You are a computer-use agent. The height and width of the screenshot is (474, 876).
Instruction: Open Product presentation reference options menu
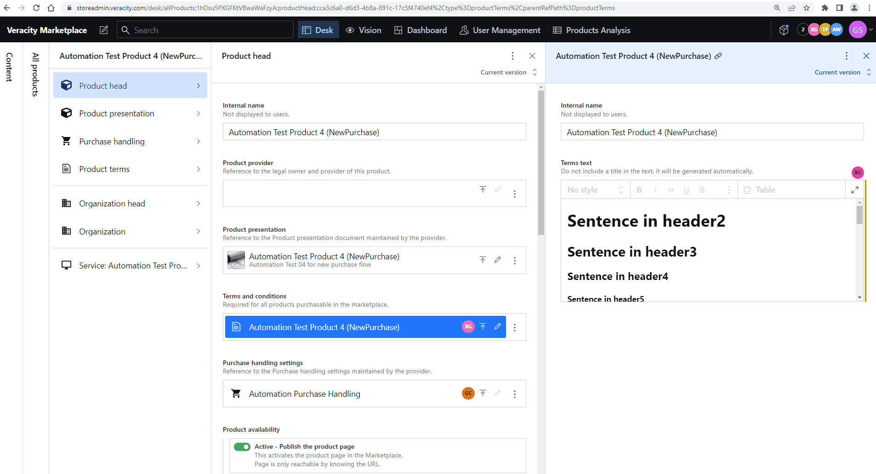(x=515, y=261)
